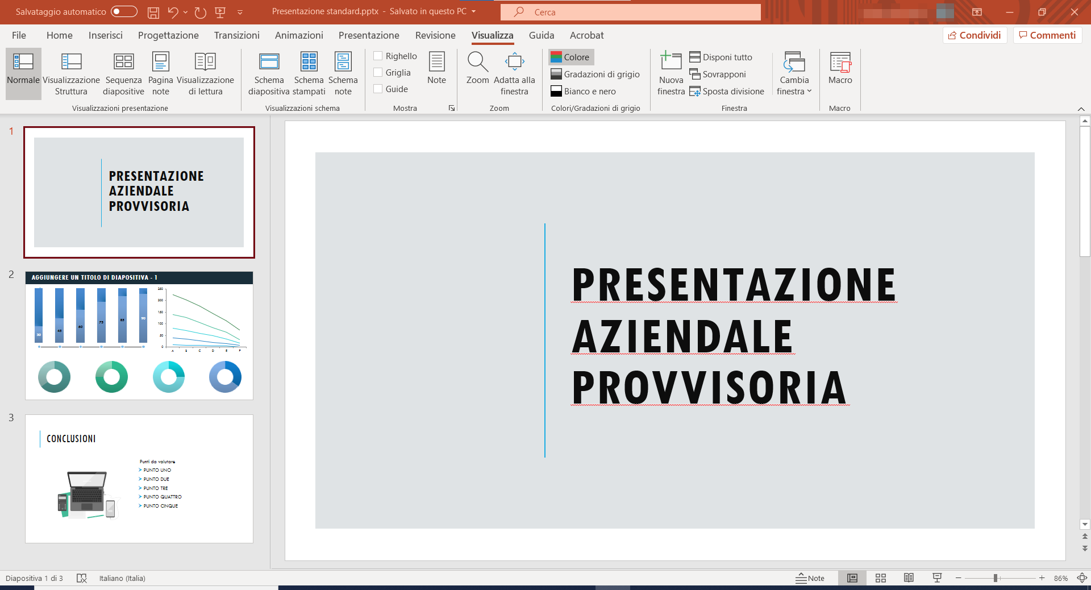1091x590 pixels.
Task: Enable the Griglia checkbox
Action: click(378, 72)
